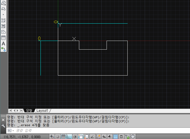The height and width of the screenshot is (139, 190).
Task: Expand recent commands dropdown arrow
Action: pyautogui.click(x=13, y=131)
